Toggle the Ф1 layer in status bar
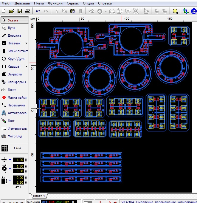The height and width of the screenshot is (203, 197). [44, 202]
